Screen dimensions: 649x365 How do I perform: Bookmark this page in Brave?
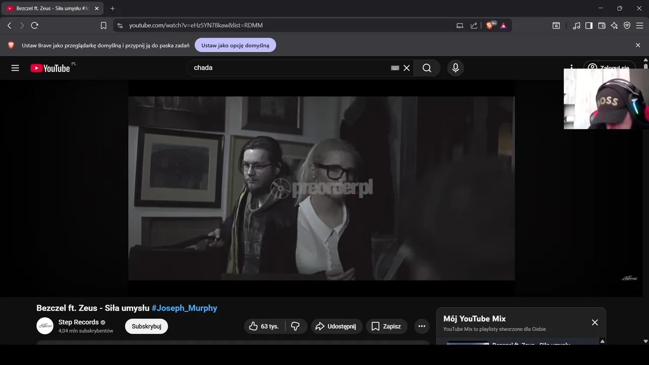pos(103,25)
